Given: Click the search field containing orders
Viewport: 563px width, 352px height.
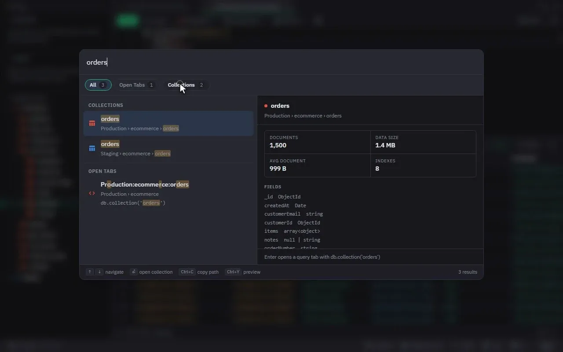Looking at the screenshot, I should (281, 62).
